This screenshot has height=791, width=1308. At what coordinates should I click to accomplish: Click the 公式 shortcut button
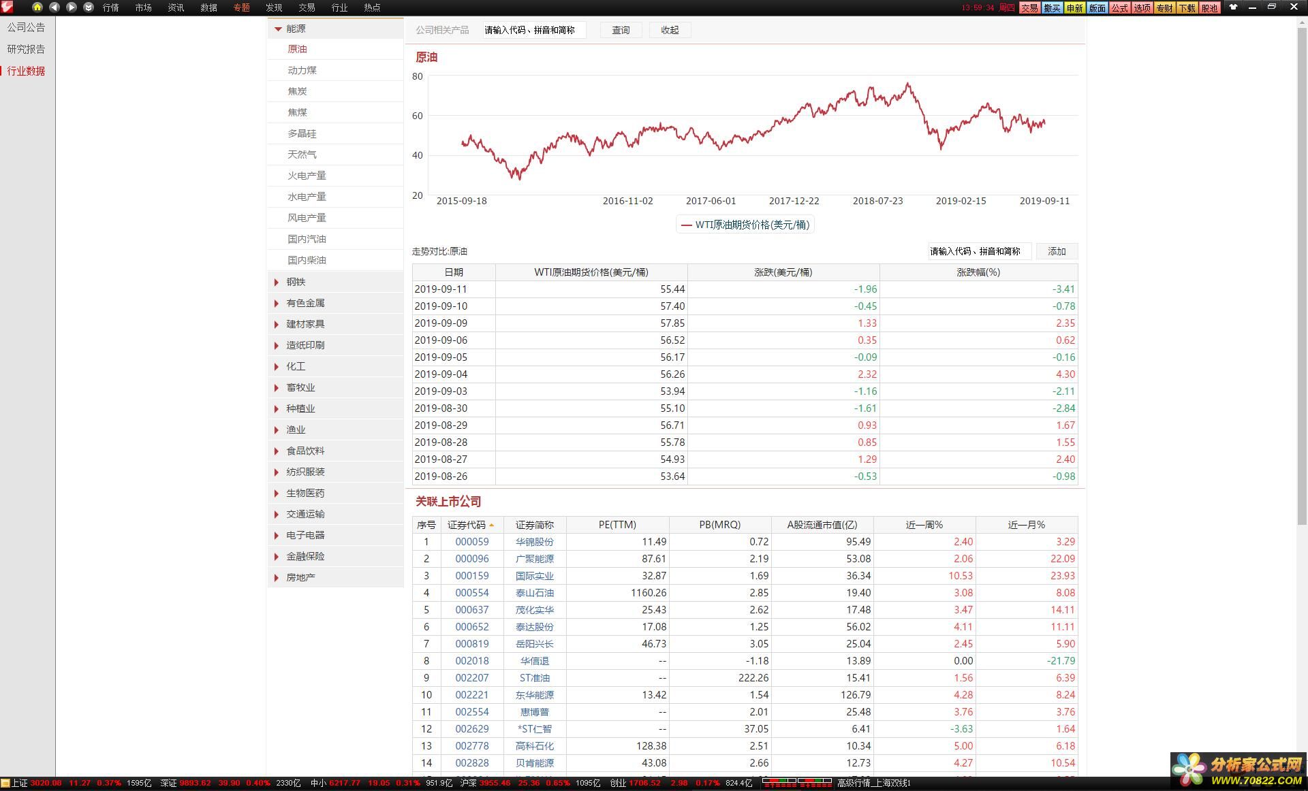(x=1119, y=7)
